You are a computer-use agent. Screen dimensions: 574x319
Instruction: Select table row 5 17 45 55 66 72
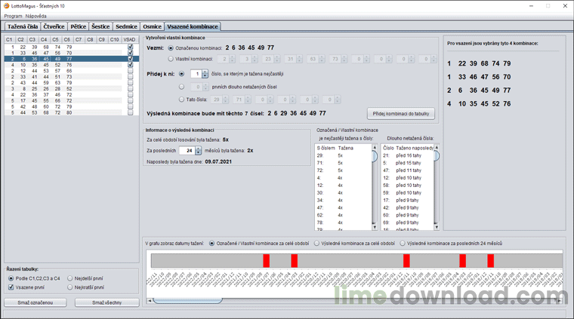coord(72,100)
